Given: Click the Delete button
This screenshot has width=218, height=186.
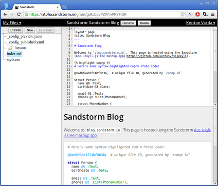Looking at the screenshot, I should pos(145,23).
